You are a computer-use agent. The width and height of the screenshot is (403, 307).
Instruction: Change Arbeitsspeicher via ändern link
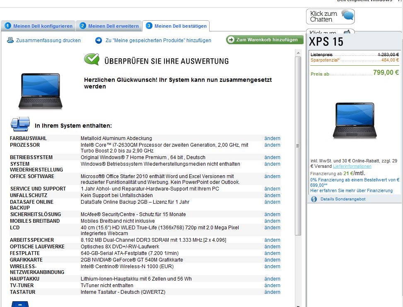(x=272, y=240)
